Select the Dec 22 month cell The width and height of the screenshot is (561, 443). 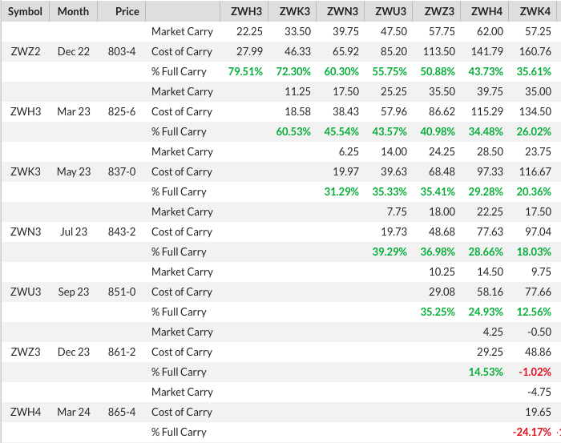(74, 51)
